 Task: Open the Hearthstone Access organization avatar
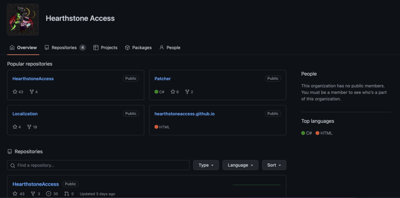click(23, 20)
